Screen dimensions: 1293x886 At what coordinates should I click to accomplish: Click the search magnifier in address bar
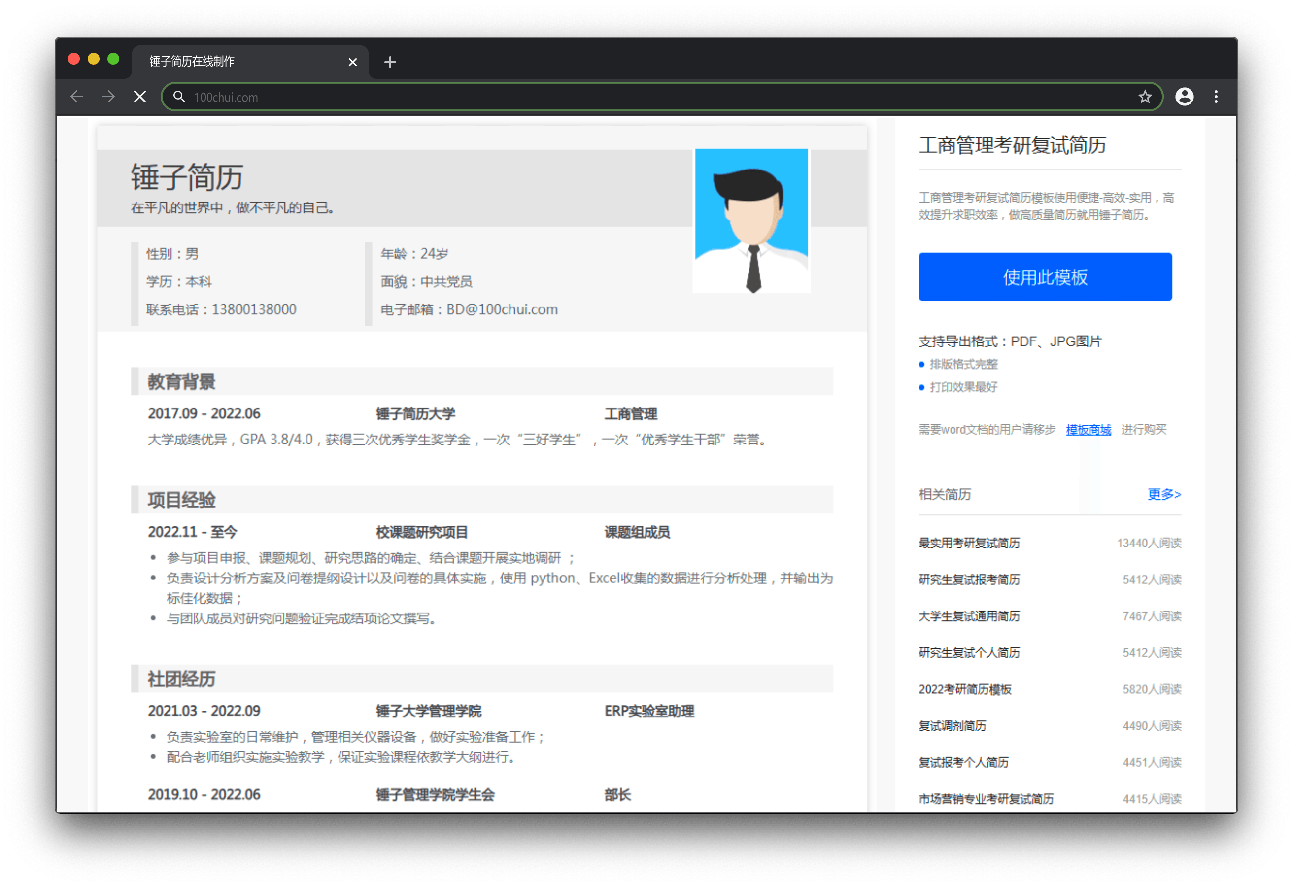pyautogui.click(x=178, y=97)
